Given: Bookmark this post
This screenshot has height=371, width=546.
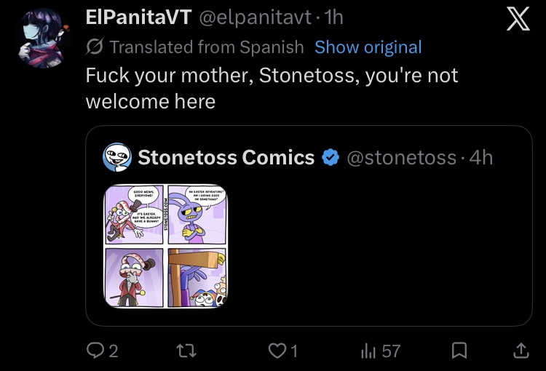Looking at the screenshot, I should coord(459,351).
